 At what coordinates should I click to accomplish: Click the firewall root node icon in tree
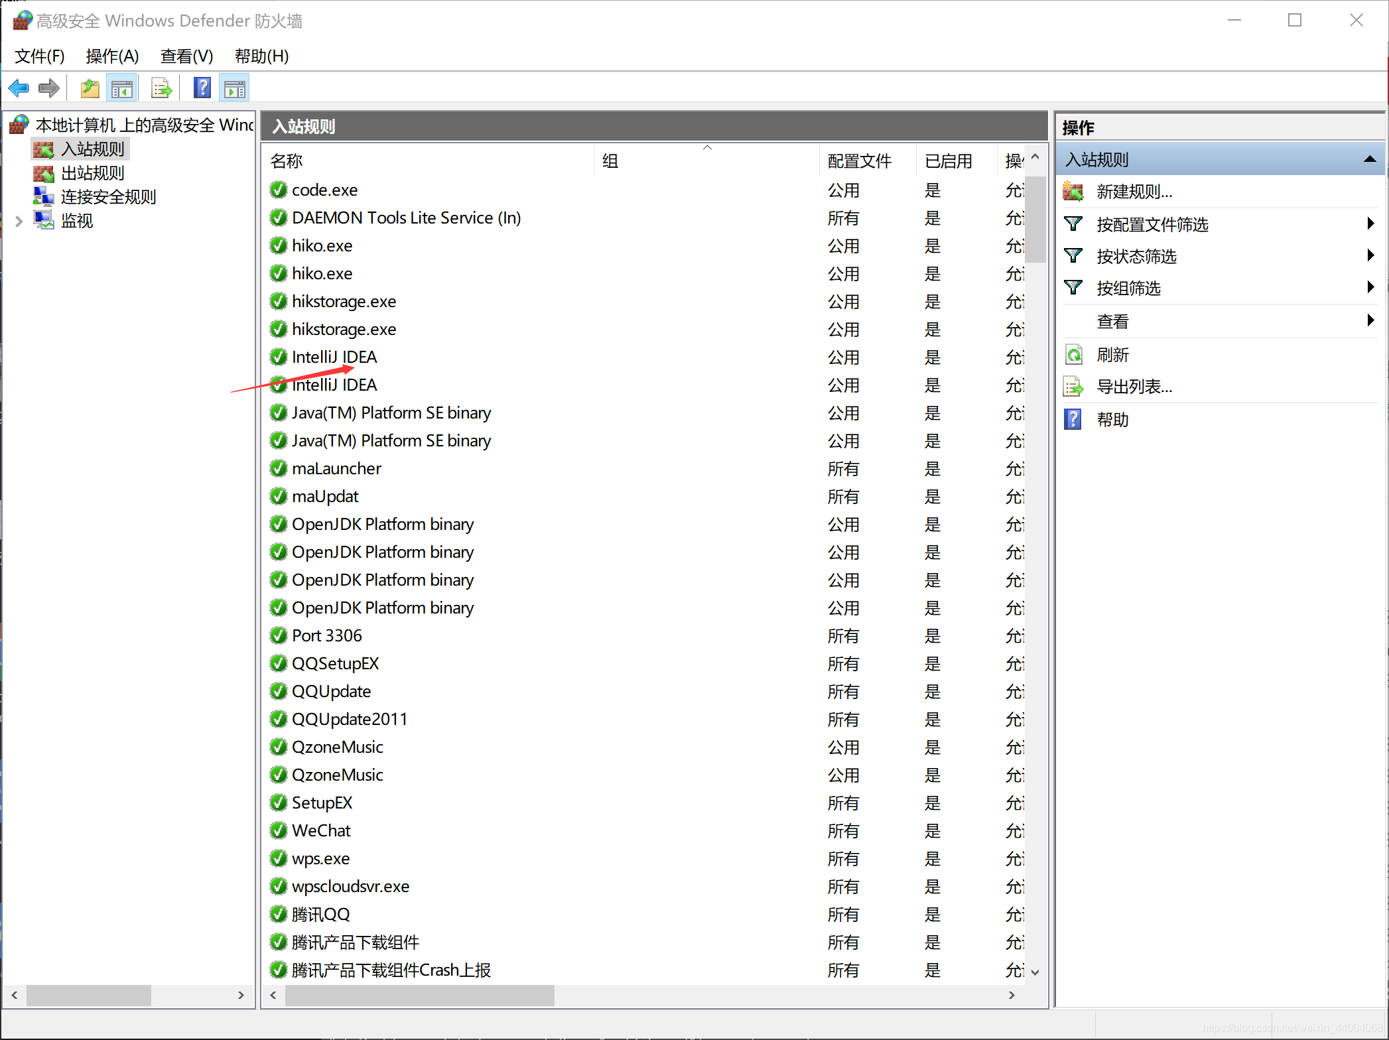click(x=19, y=125)
